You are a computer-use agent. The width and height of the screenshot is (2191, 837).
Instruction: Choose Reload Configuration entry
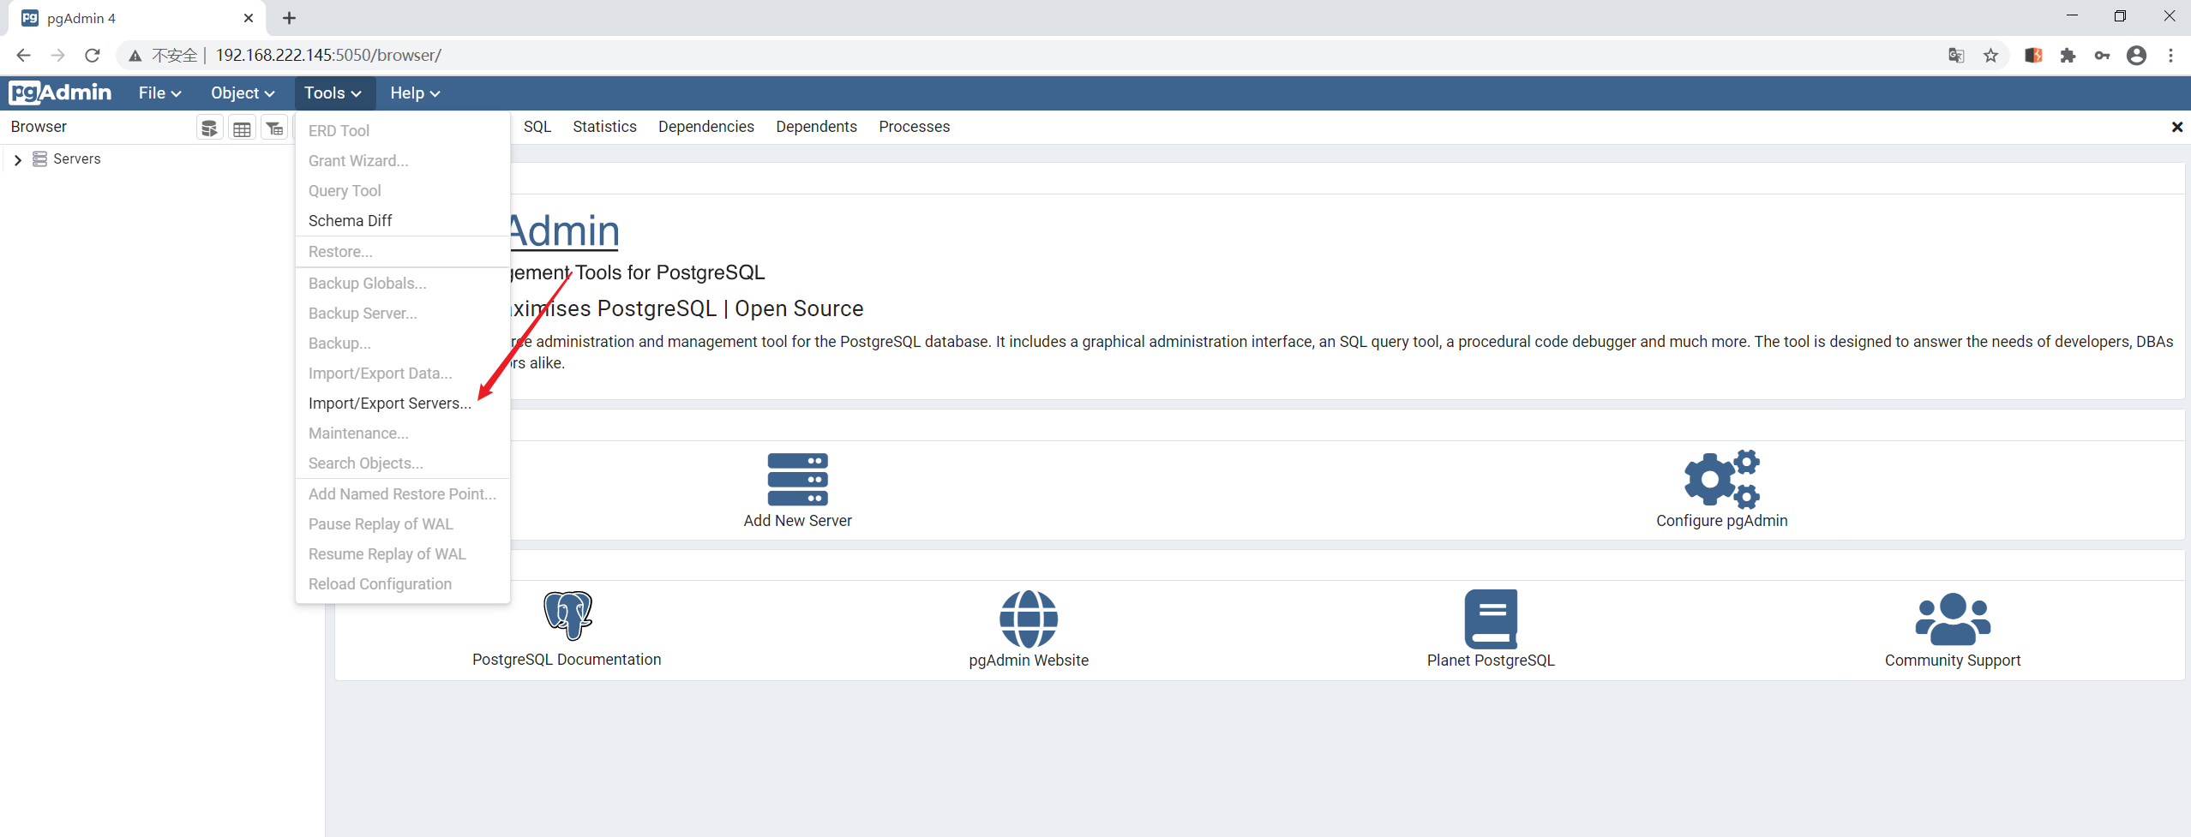coord(403,583)
